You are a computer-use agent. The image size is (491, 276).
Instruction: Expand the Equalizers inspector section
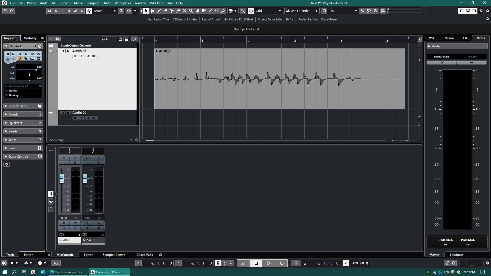(x=15, y=123)
